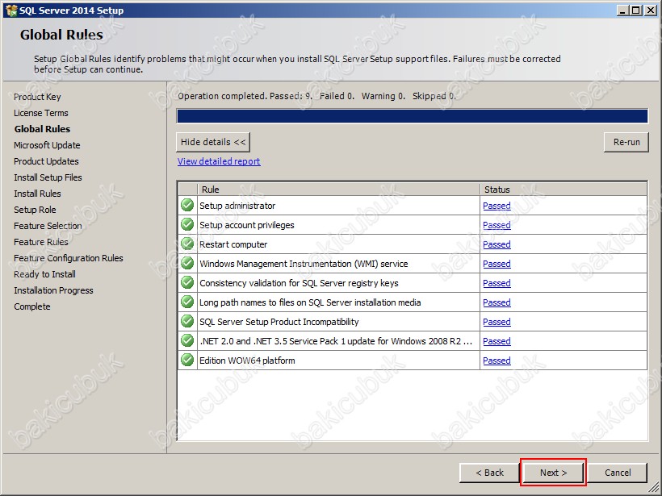This screenshot has width=662, height=496.
Task: Click green check icon for Product Incompatibility rule
Action: 187,322
